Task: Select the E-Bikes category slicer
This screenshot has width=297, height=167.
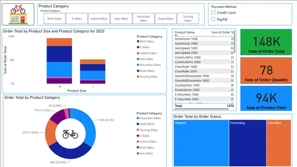Action: [x=77, y=19]
